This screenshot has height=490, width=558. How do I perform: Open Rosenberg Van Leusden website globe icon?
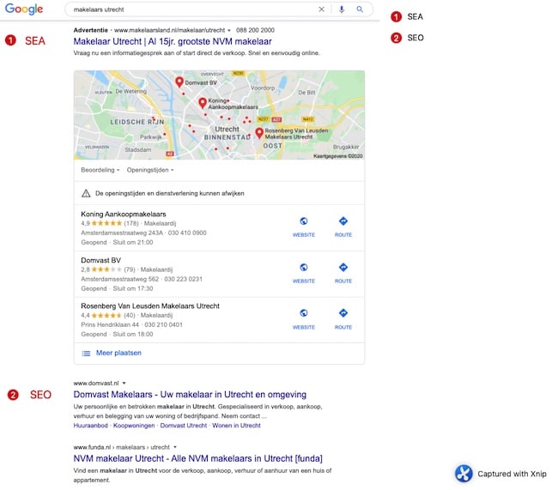pyautogui.click(x=304, y=312)
